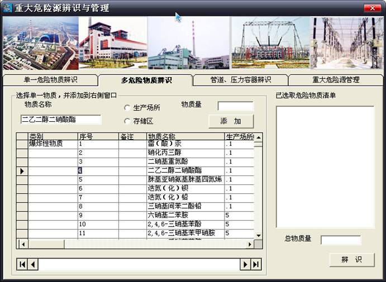Select the 生产场所 radio button
The width and height of the screenshot is (386, 282).
coord(128,108)
